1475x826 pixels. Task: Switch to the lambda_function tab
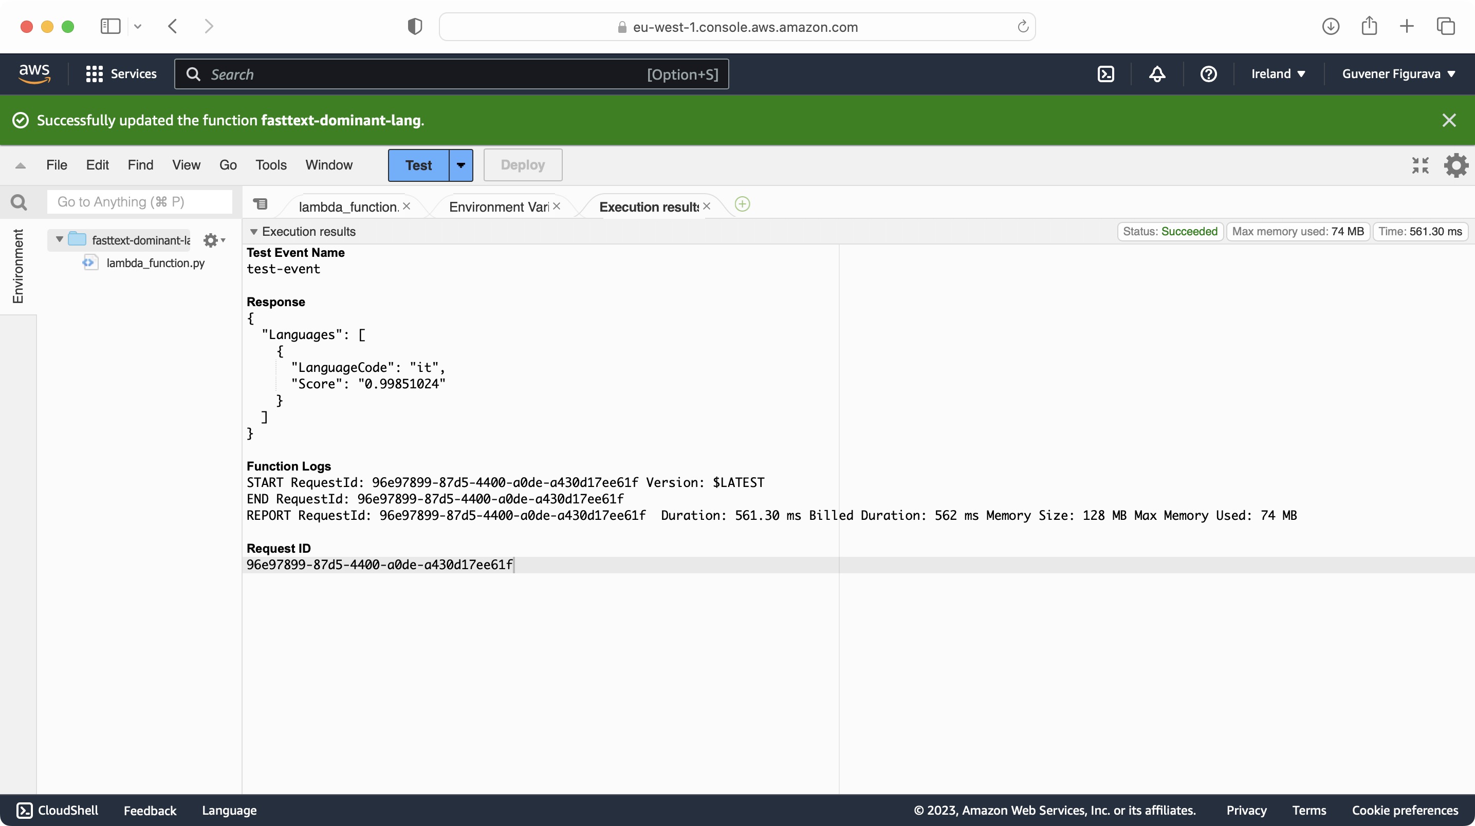[x=348, y=206]
